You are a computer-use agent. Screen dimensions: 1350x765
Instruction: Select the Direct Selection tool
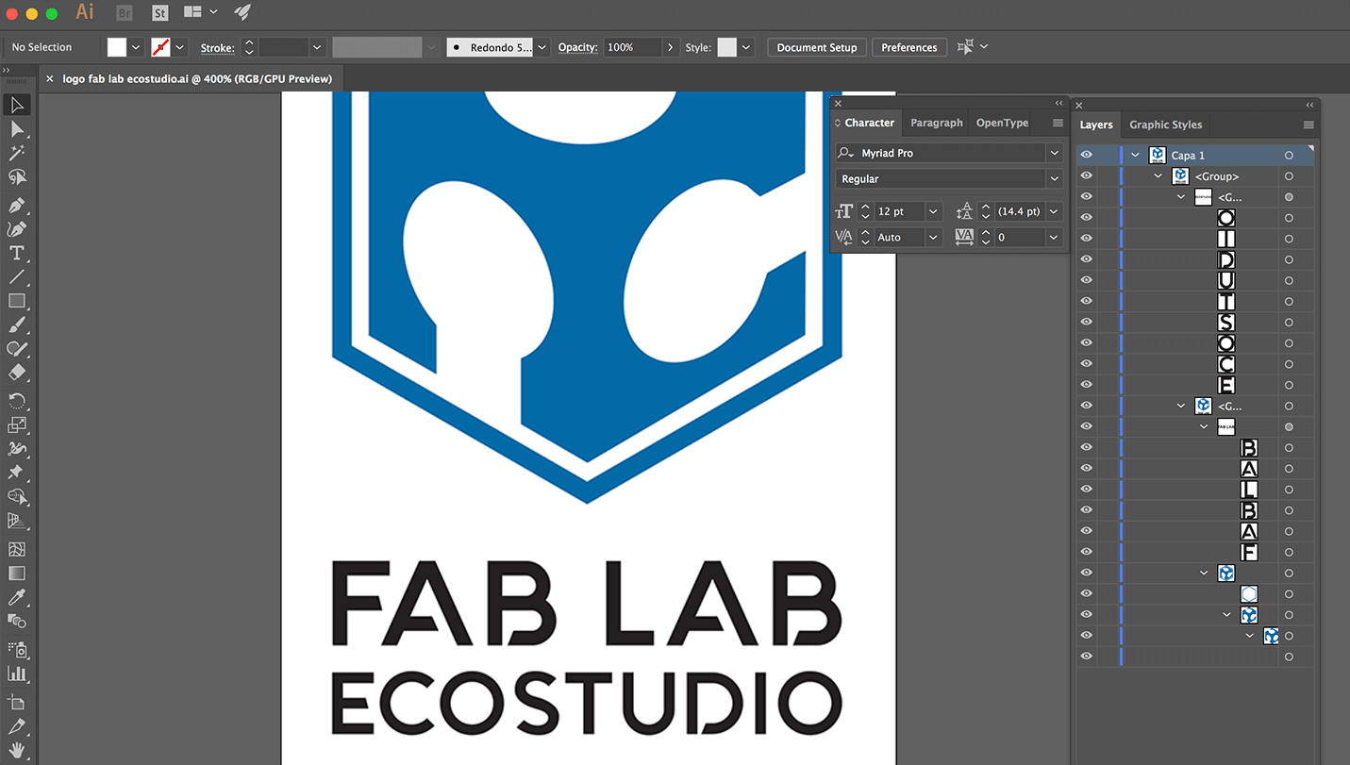(x=16, y=129)
